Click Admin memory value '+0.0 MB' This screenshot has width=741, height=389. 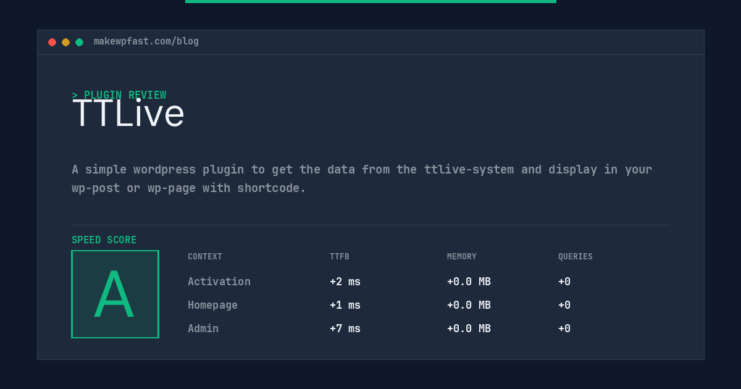[469, 328]
